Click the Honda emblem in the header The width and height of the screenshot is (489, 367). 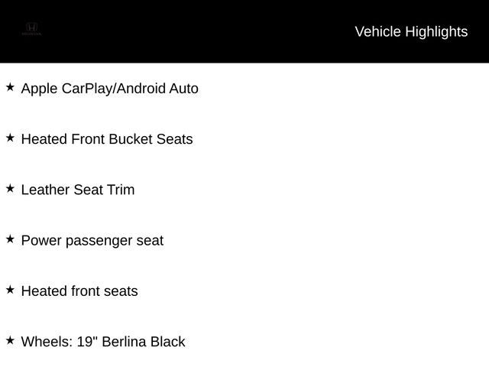tap(31, 27)
